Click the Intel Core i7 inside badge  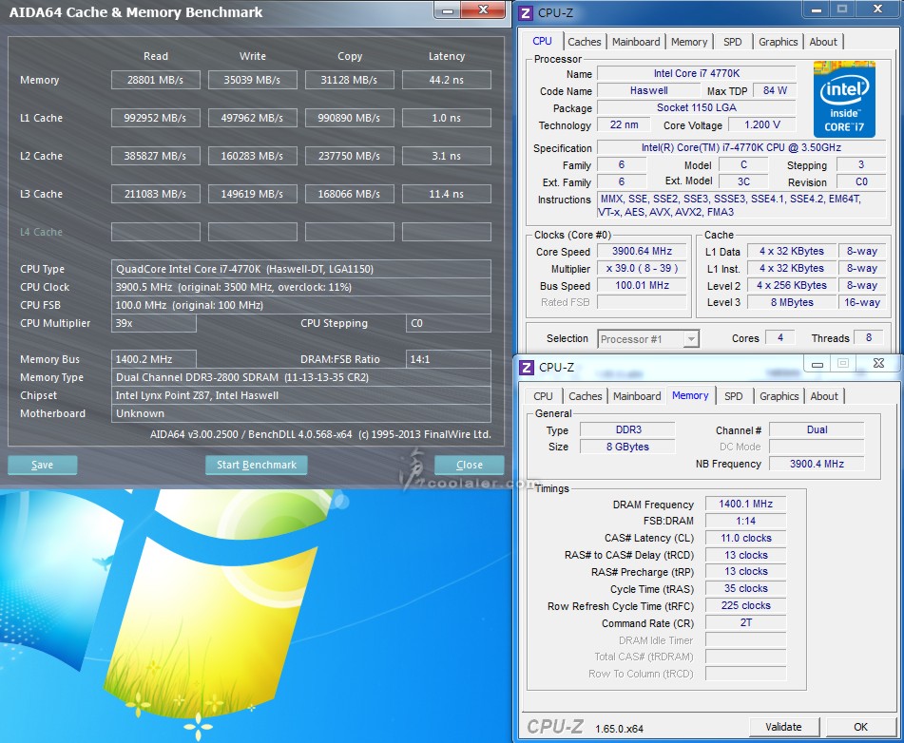point(844,99)
